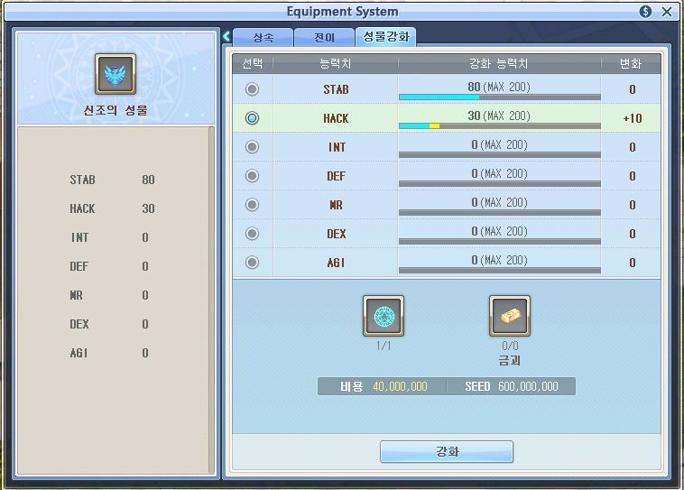
Task: Open the dollar coin shop icon
Action: 645,12
